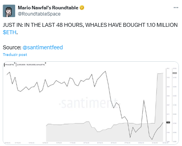Click the vertical price axis bar
The width and height of the screenshot is (182, 146).
point(166,104)
